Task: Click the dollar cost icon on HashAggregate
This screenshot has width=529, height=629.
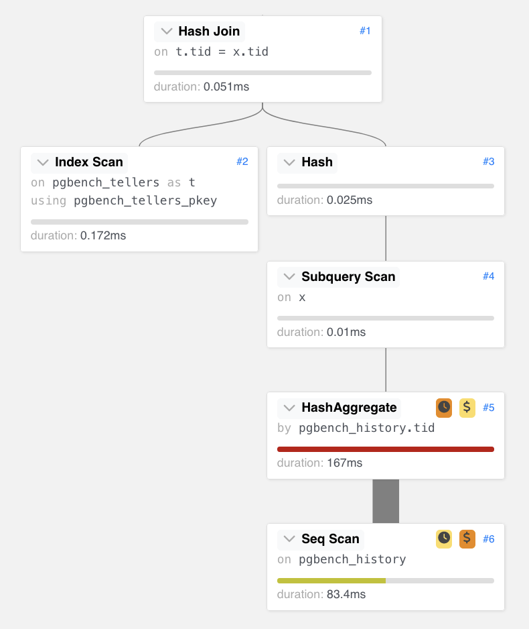Action: coord(467,407)
